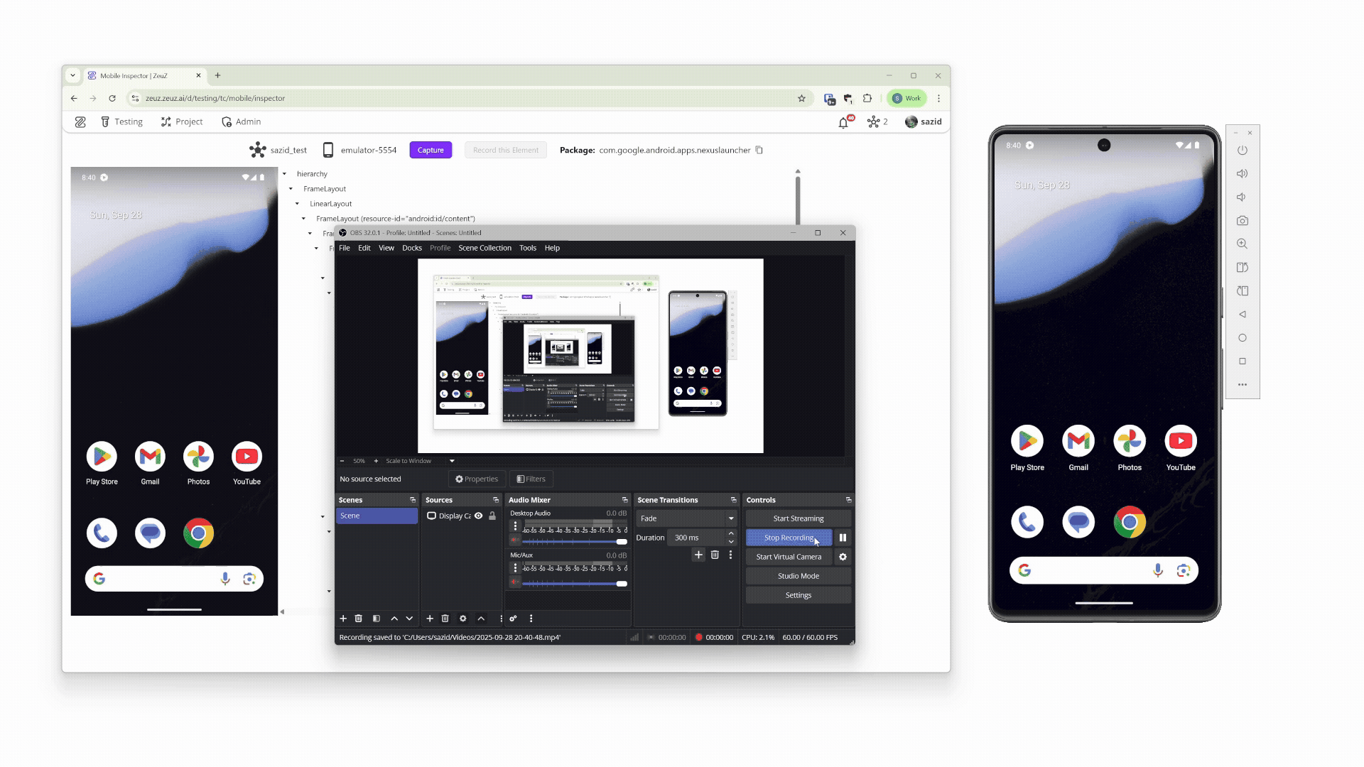
Task: Pause the recording in OBS Controls
Action: (x=843, y=538)
